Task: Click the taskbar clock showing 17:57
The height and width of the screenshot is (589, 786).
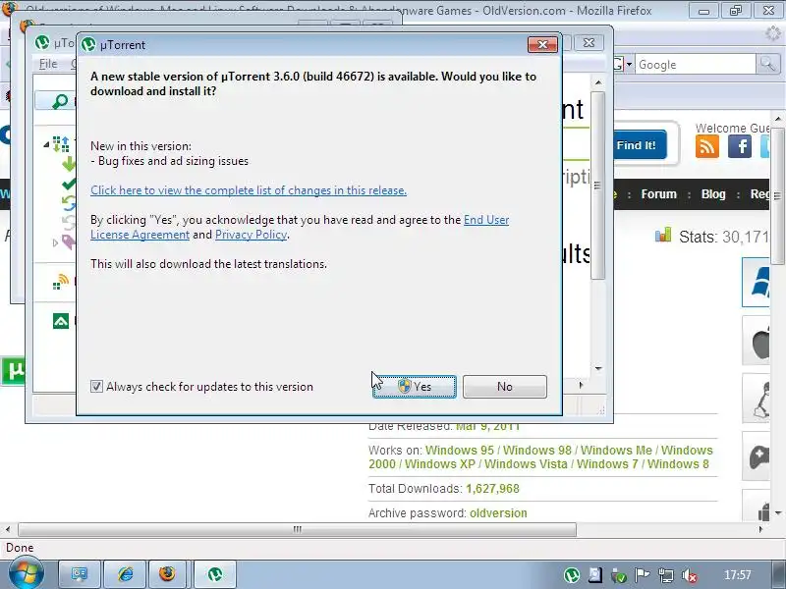Action: [x=738, y=575]
